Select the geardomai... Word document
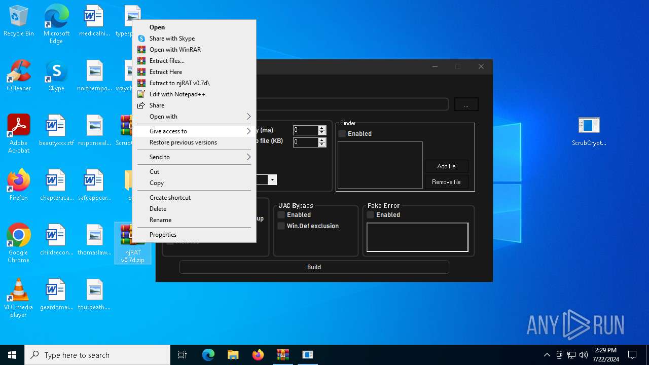The width and height of the screenshot is (649, 365). (56, 295)
